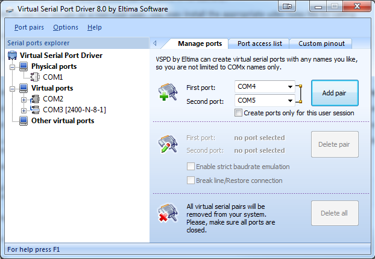The image size is (375, 259).
Task: Toggle Enable strict baudrate emulation checkbox
Action: [x=191, y=166]
